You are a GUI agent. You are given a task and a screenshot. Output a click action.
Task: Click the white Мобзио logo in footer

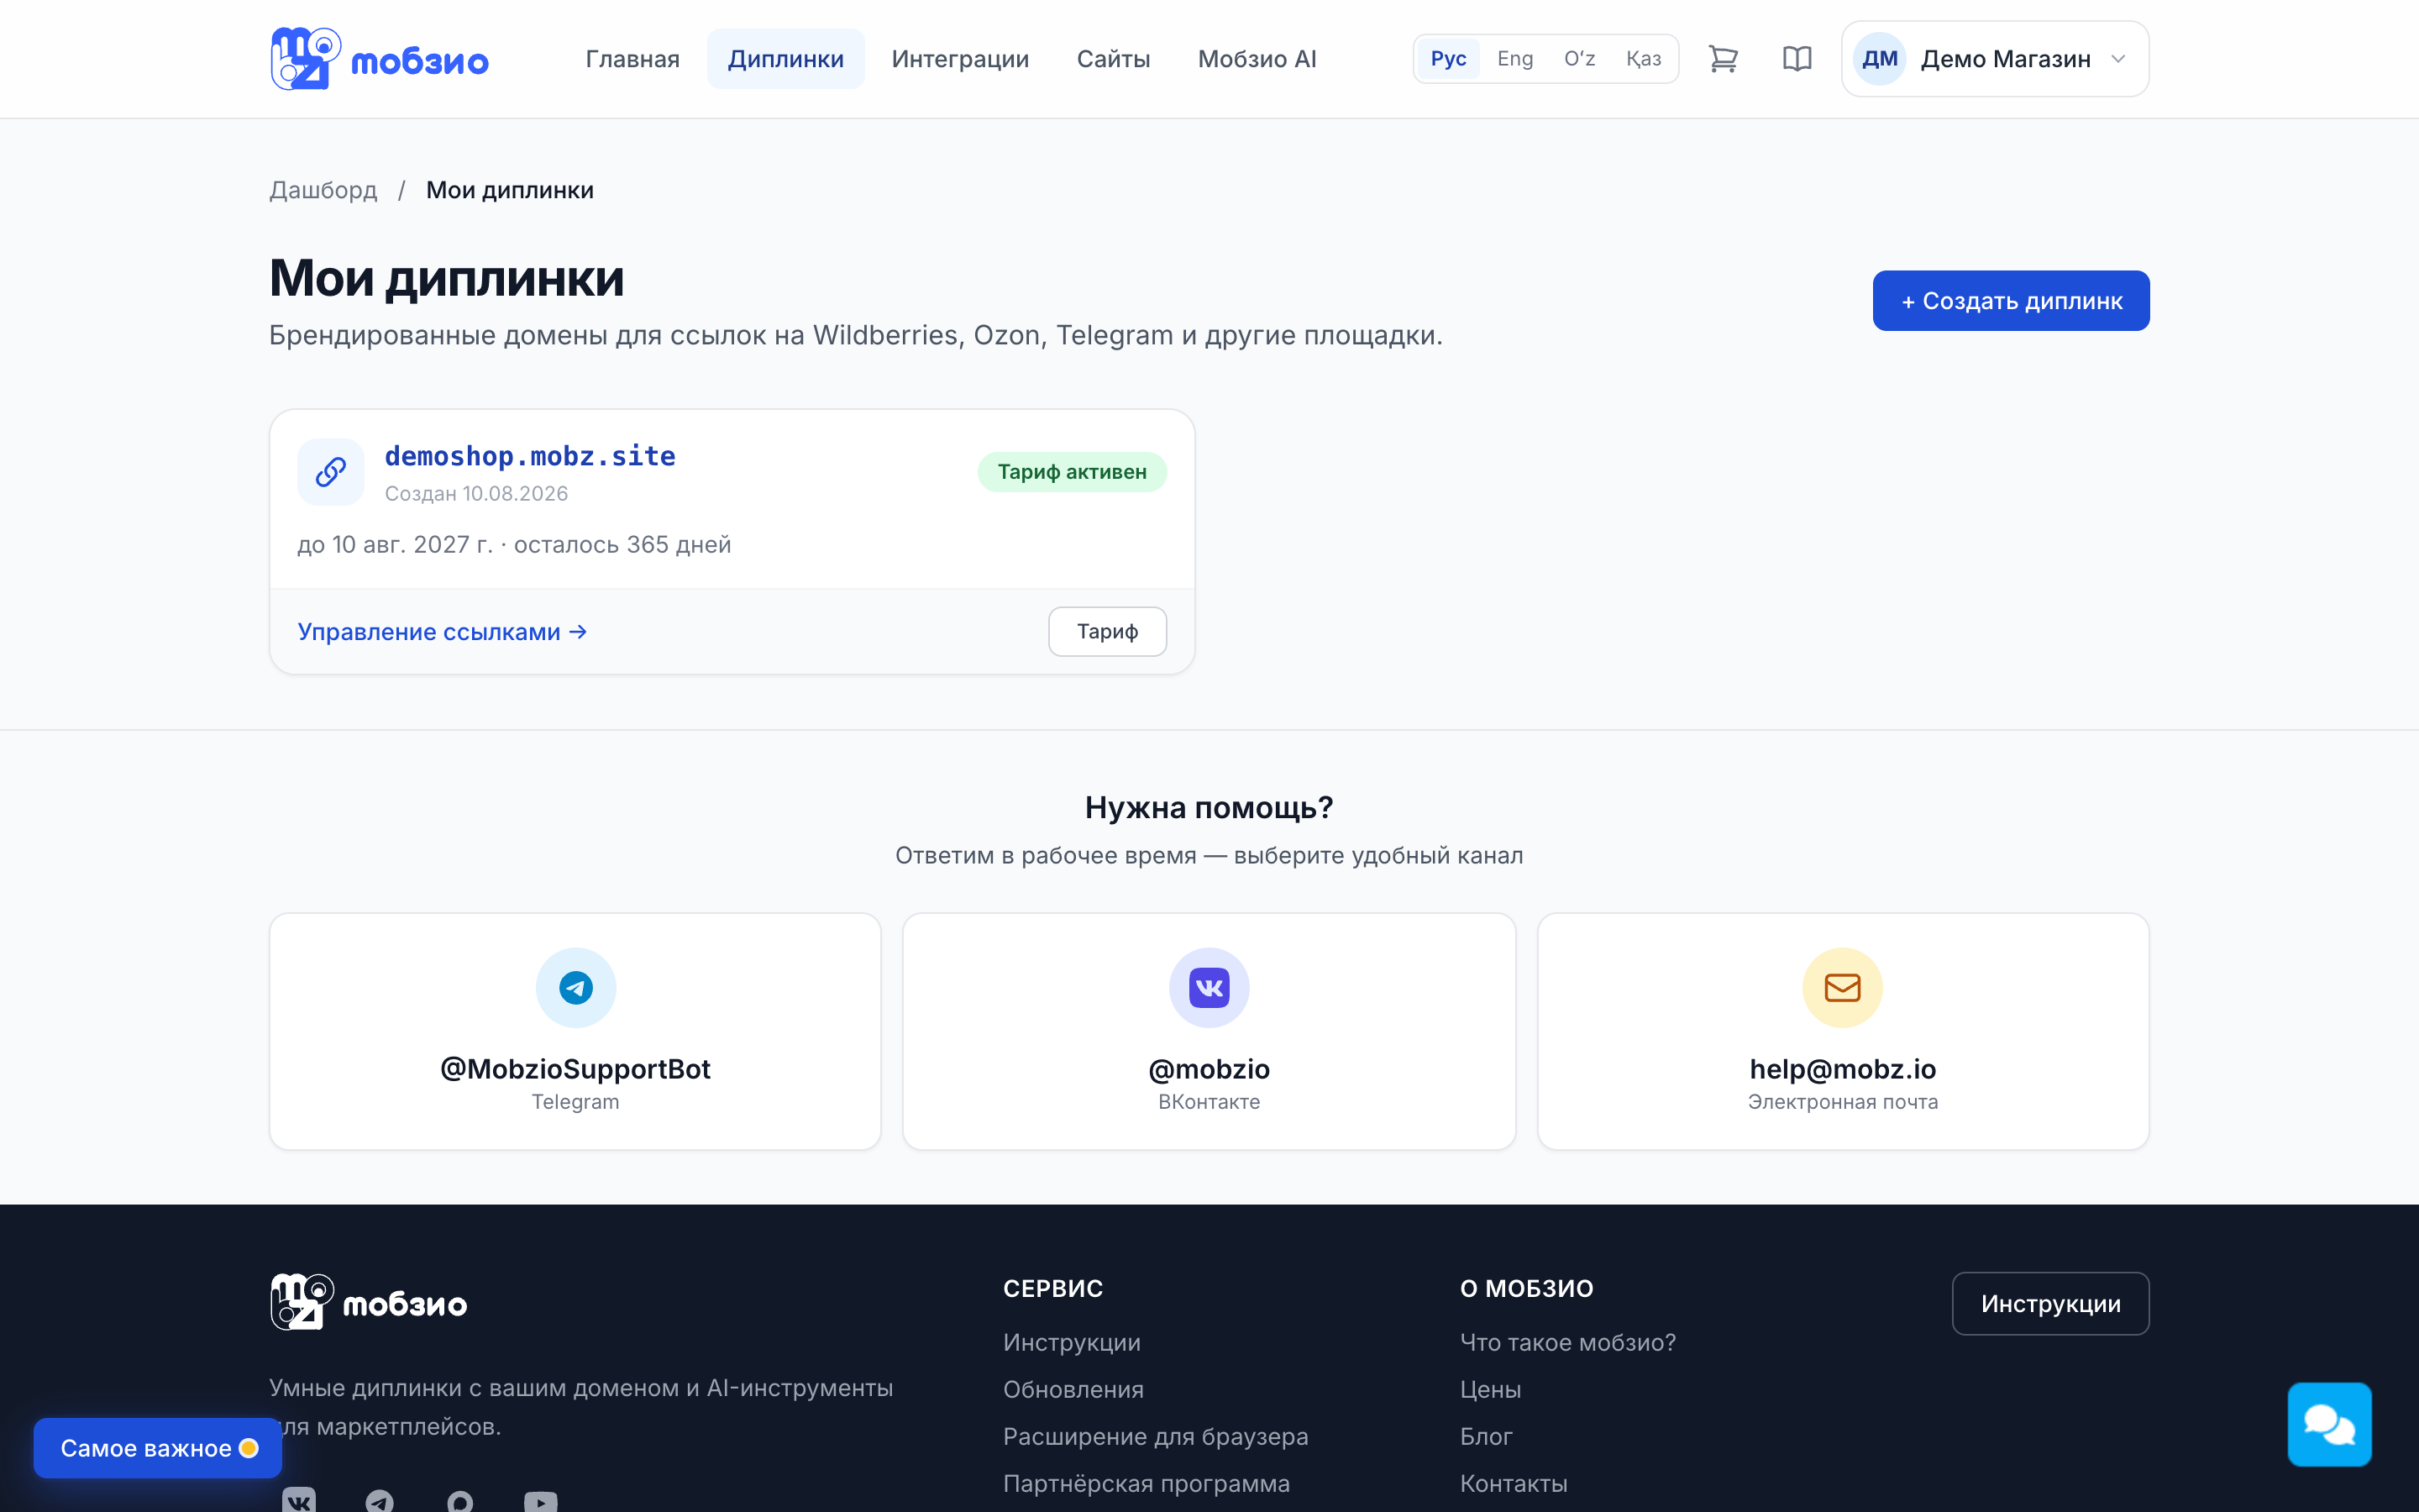(x=368, y=1302)
